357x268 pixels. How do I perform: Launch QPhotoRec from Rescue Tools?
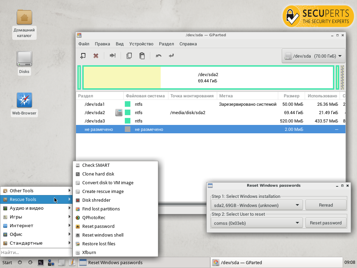click(115, 218)
